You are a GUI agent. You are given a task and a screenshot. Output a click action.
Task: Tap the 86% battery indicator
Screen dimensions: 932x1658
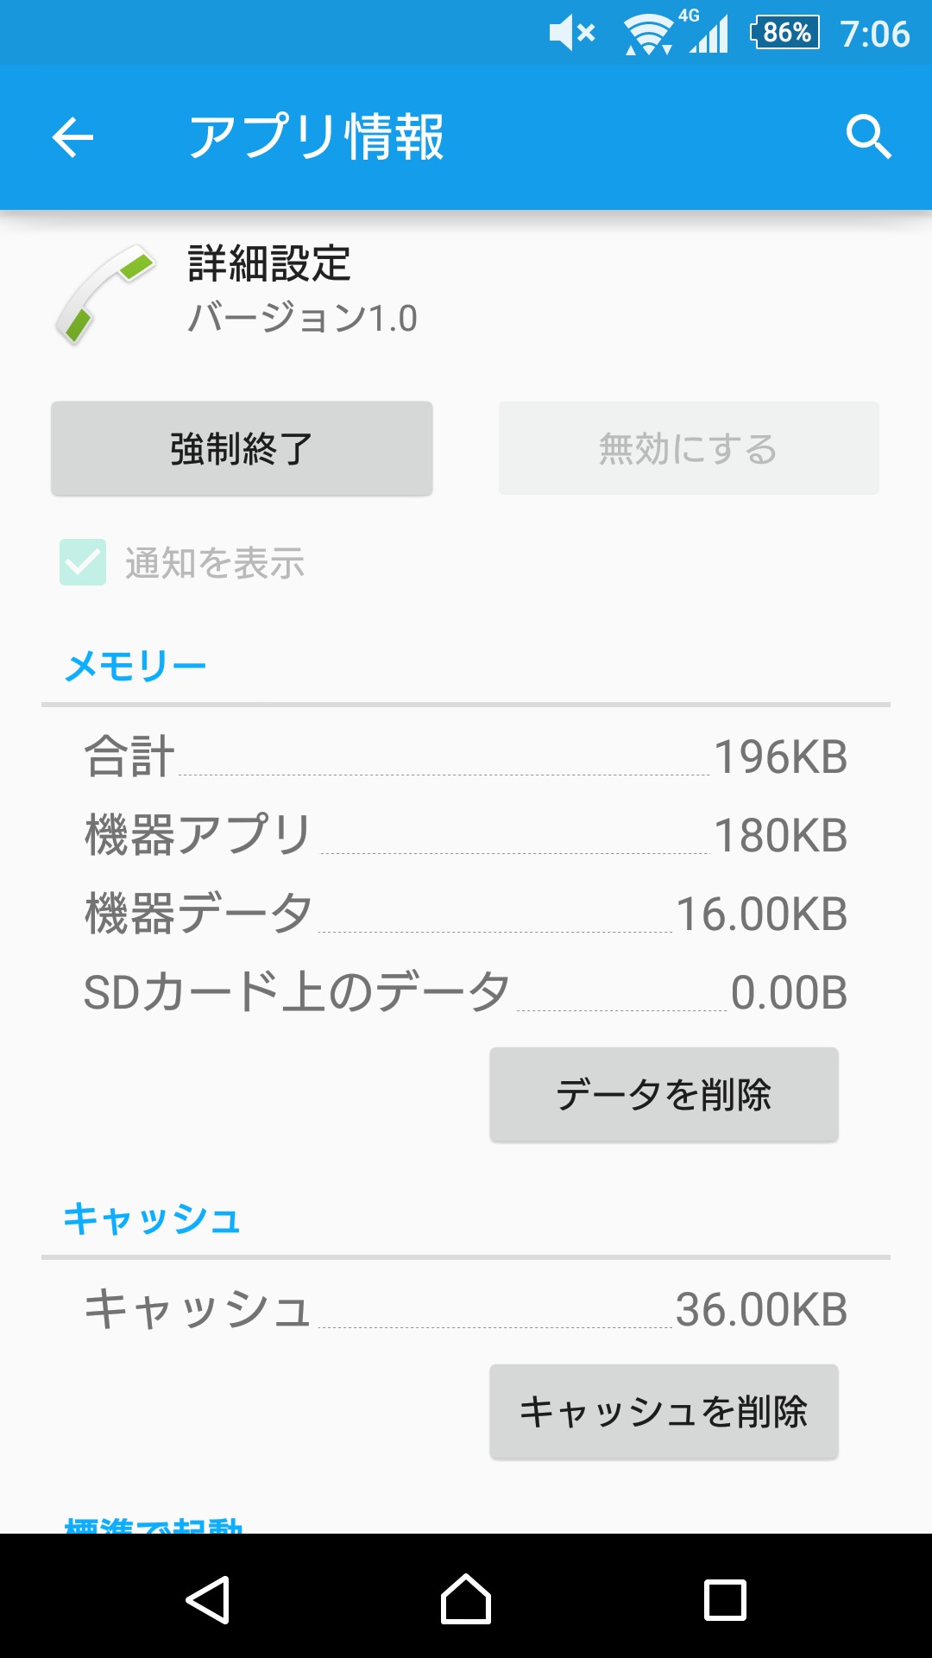pos(785,33)
